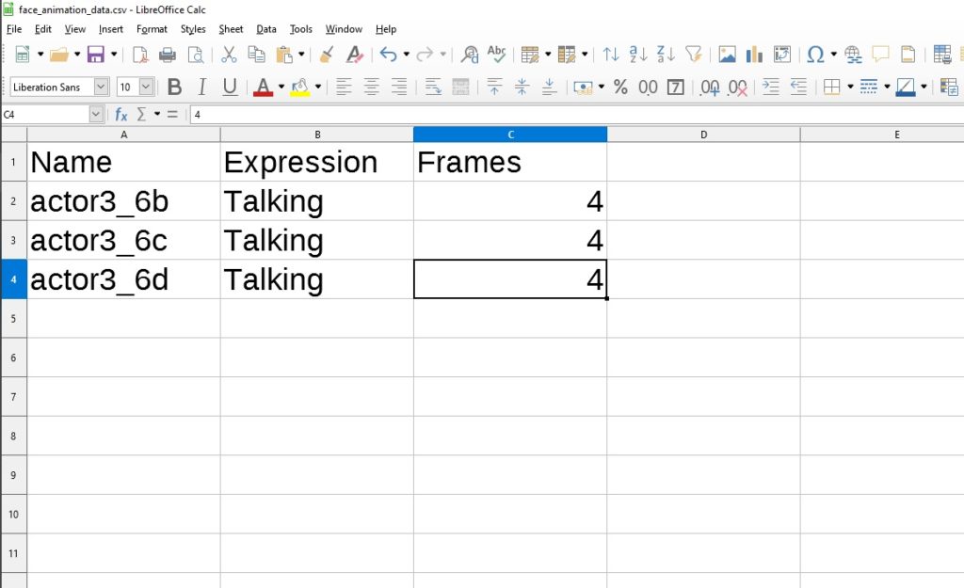Toggle Bold formatting
This screenshot has width=964, height=588.
[x=174, y=87]
